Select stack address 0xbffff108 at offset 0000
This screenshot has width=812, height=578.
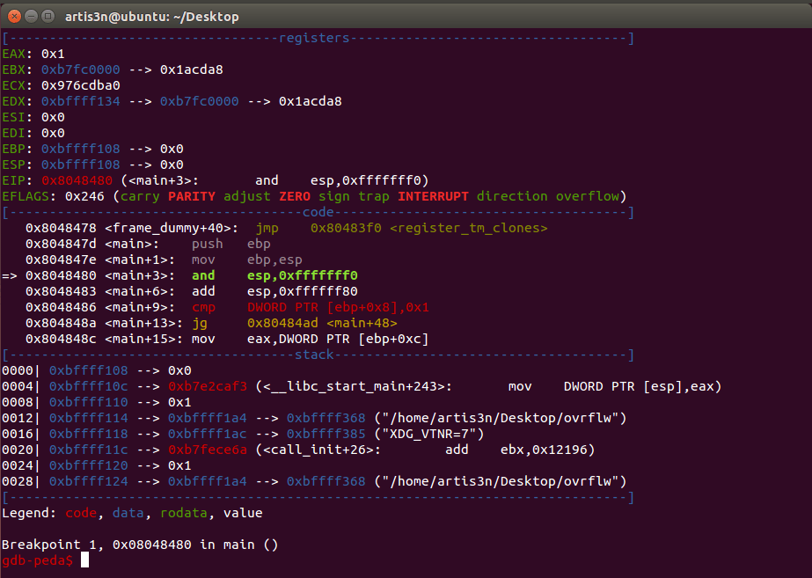tap(89, 371)
